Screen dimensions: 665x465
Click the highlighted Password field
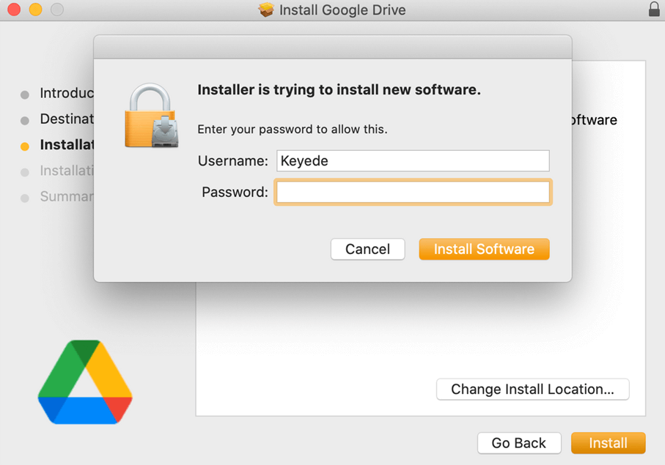(412, 192)
